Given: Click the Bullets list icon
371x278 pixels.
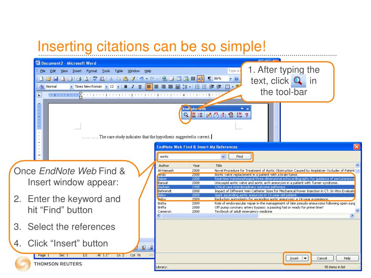Looking at the screenshot, I should click(204, 87).
